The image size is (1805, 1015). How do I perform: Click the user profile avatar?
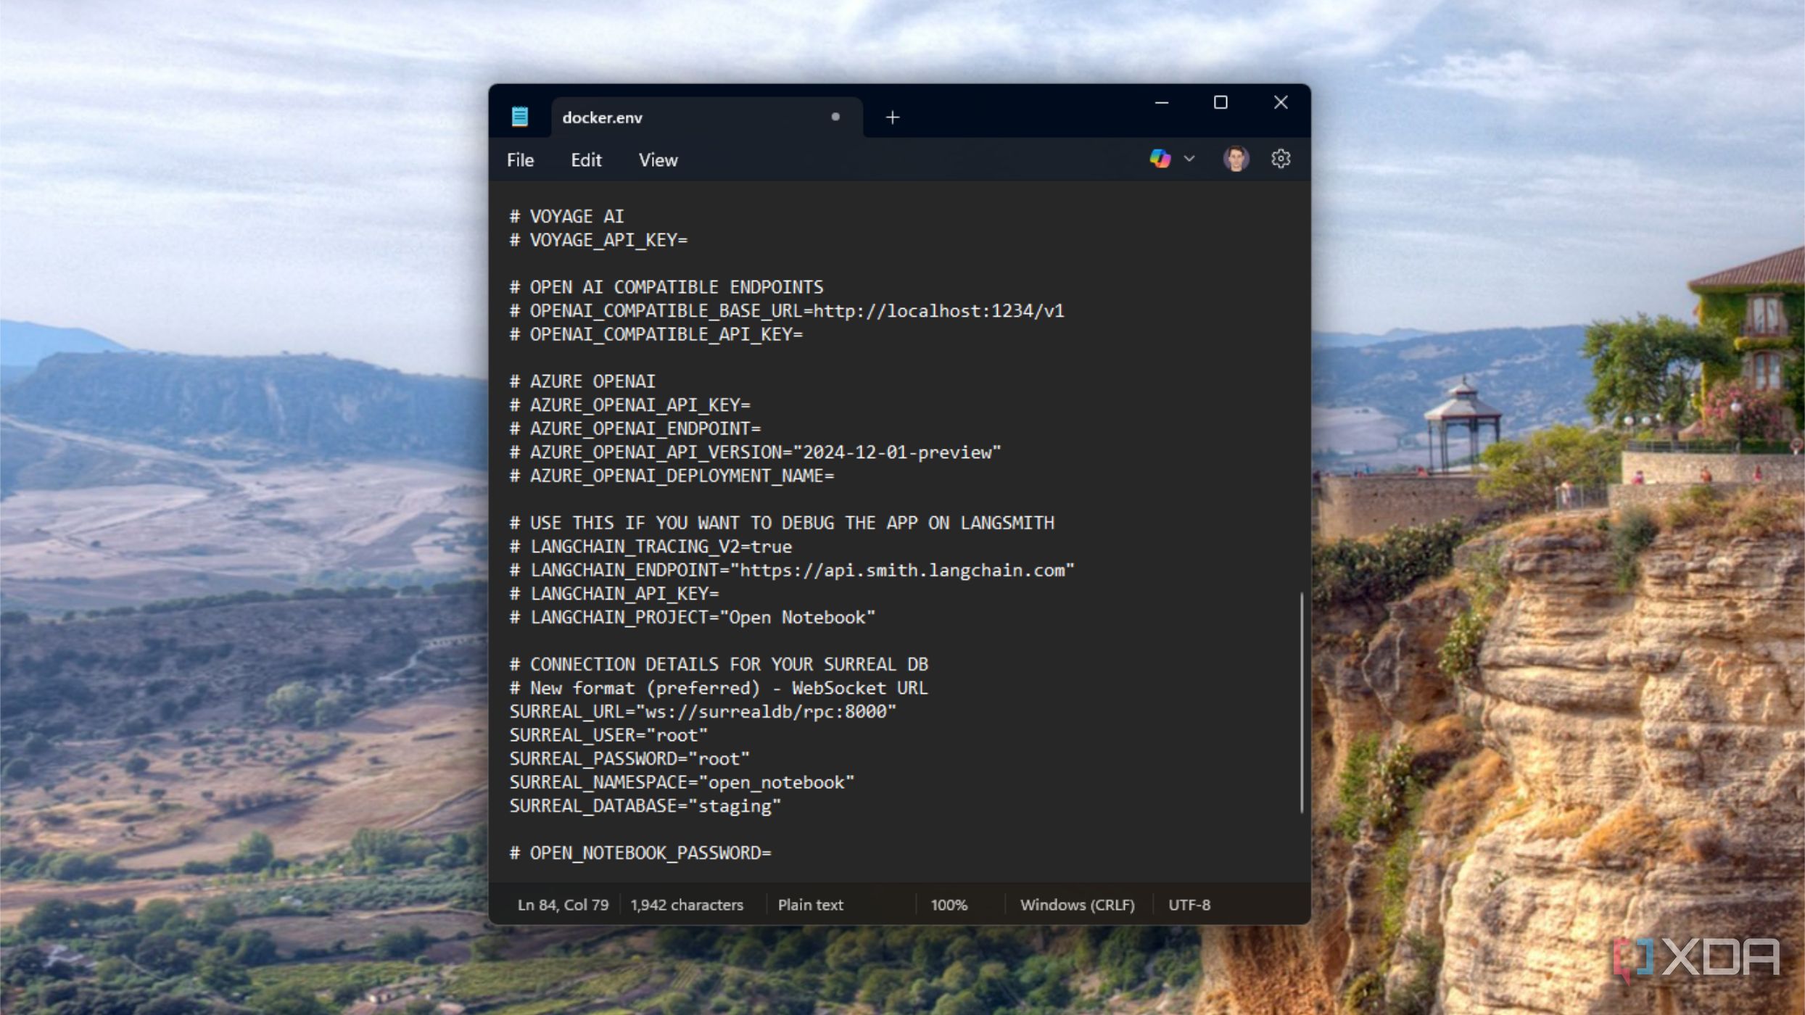point(1236,159)
